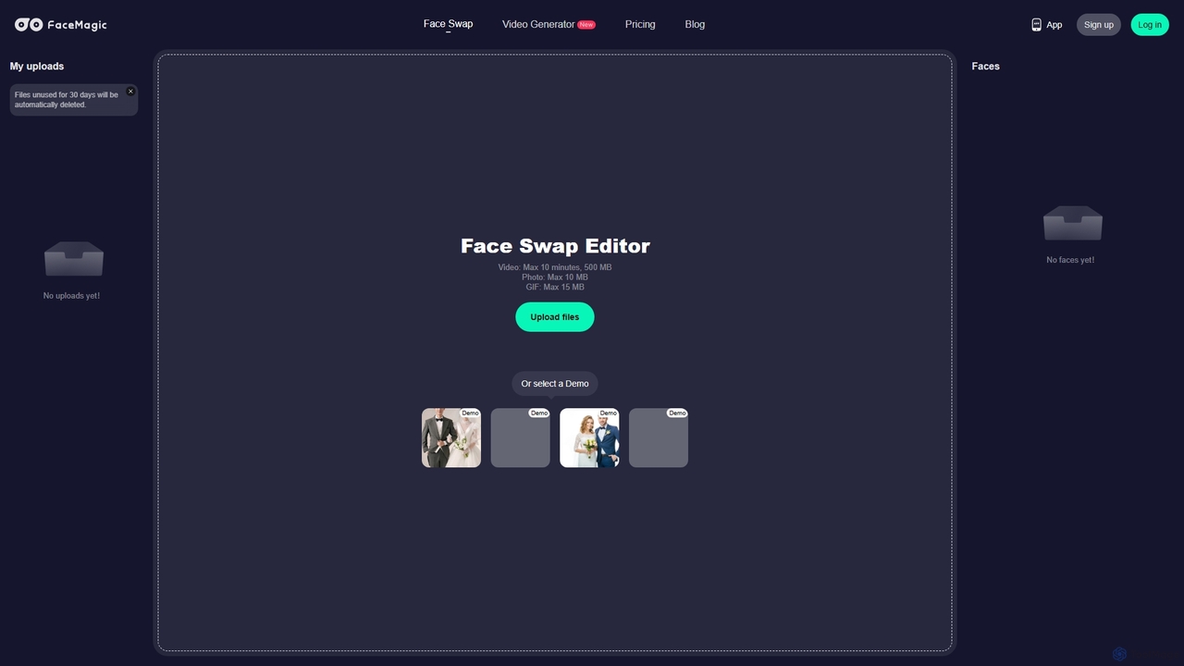Click the Log in button
This screenshot has height=666, width=1184.
click(x=1150, y=25)
